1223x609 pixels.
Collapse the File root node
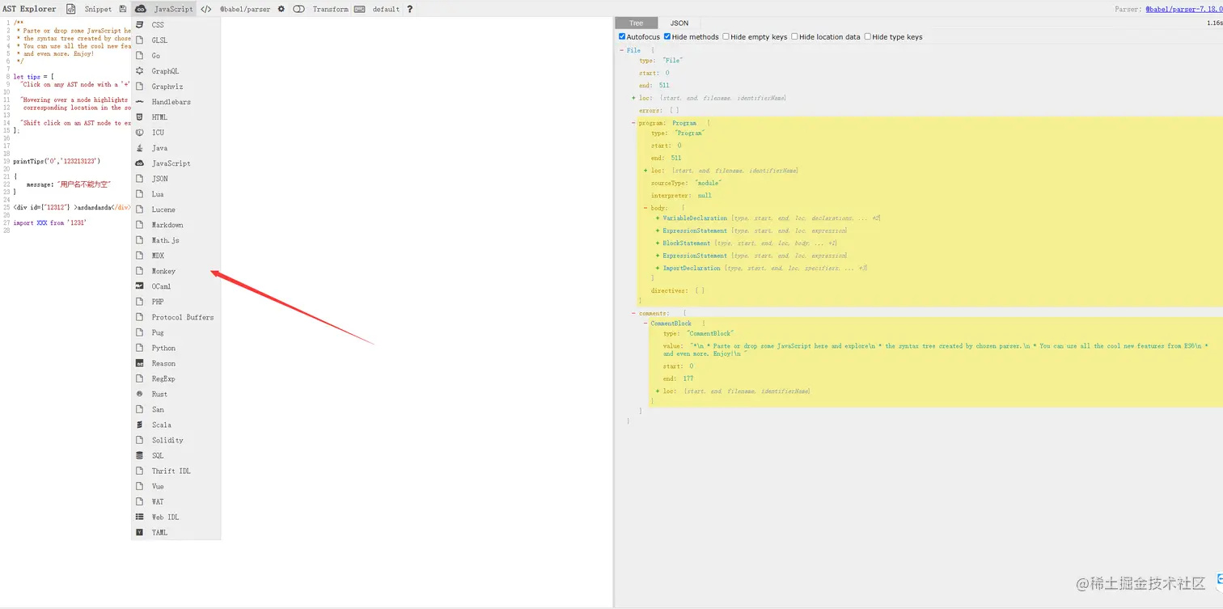click(x=622, y=50)
